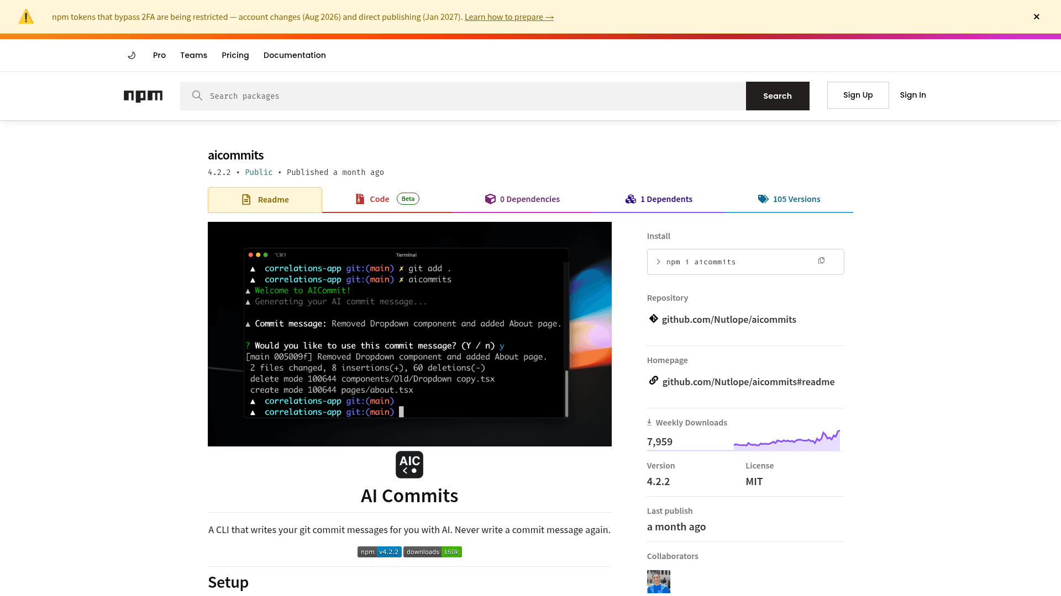Click the Sign Up button
The height and width of the screenshot is (596, 1061).
[x=858, y=95]
